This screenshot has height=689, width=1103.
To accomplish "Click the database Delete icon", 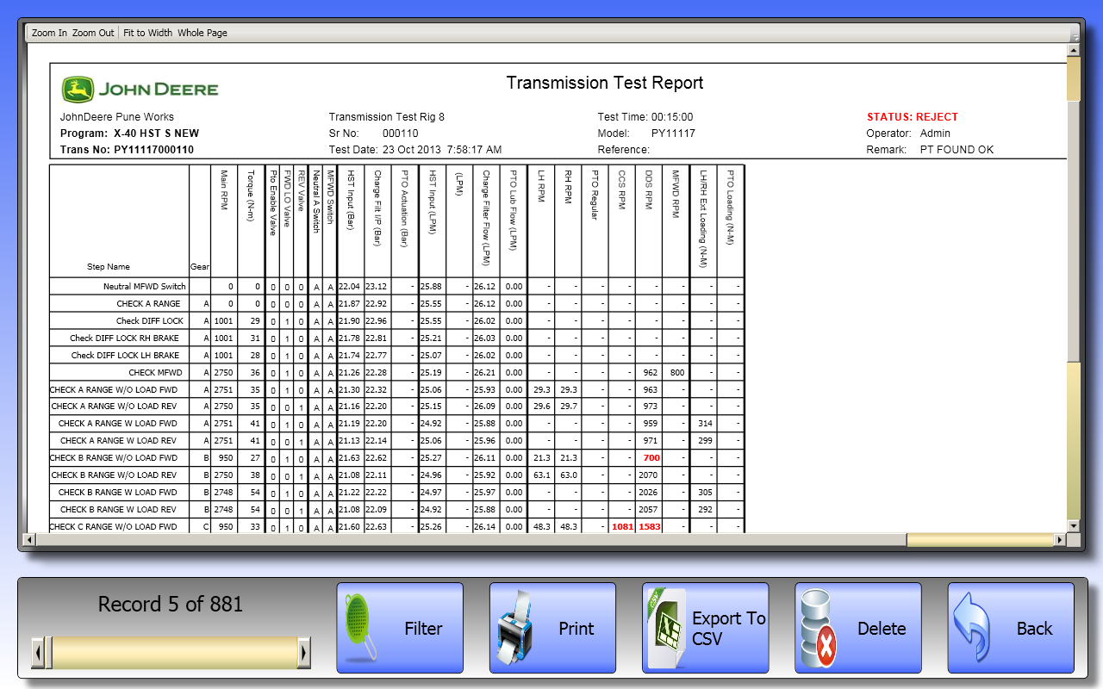I will pyautogui.click(x=819, y=630).
